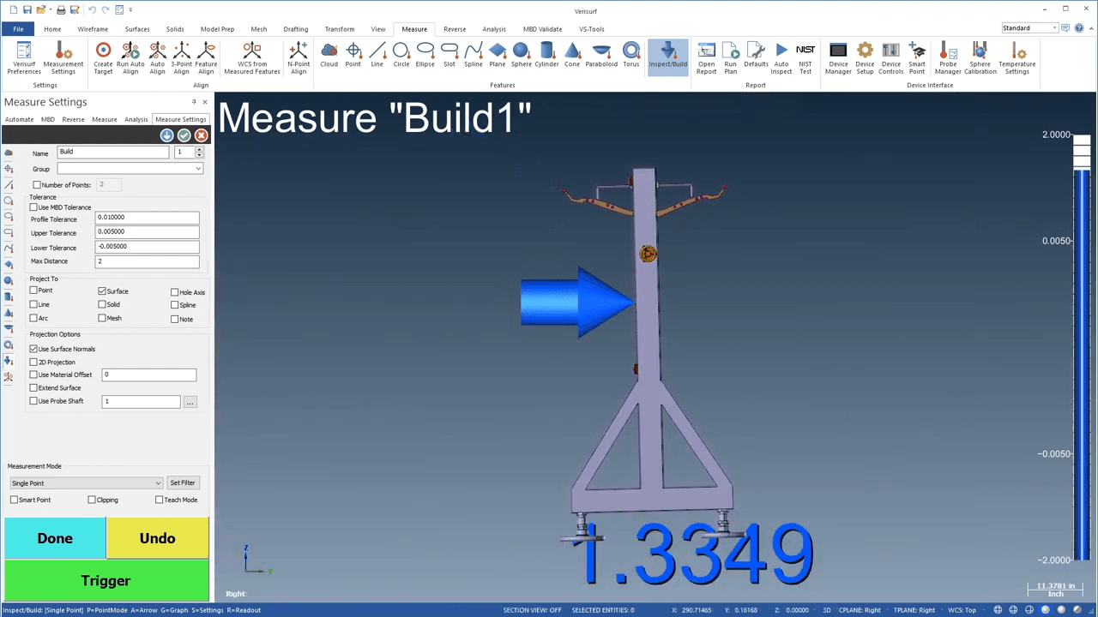The width and height of the screenshot is (1098, 617).
Task: Open Temperature Settings
Action: 1017,57
